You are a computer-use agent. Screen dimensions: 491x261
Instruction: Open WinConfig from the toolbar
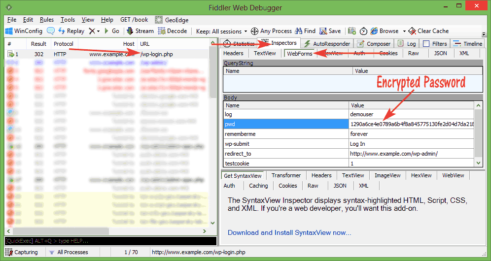point(24,31)
